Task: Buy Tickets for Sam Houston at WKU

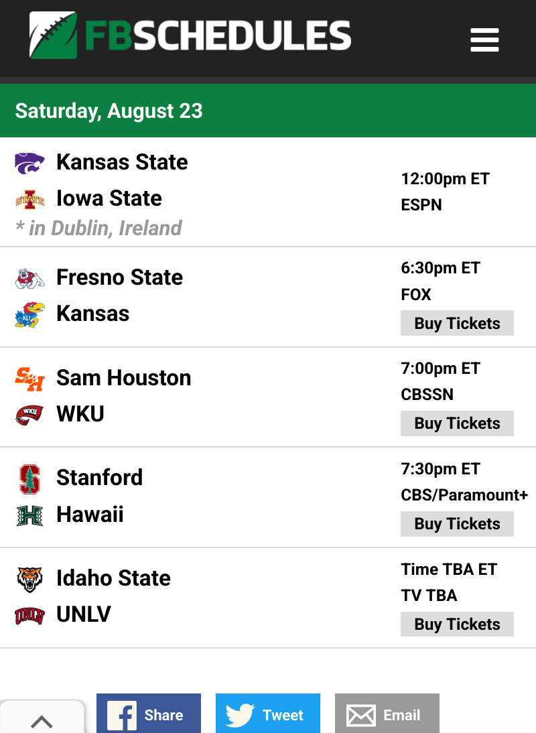Action: pos(457,423)
